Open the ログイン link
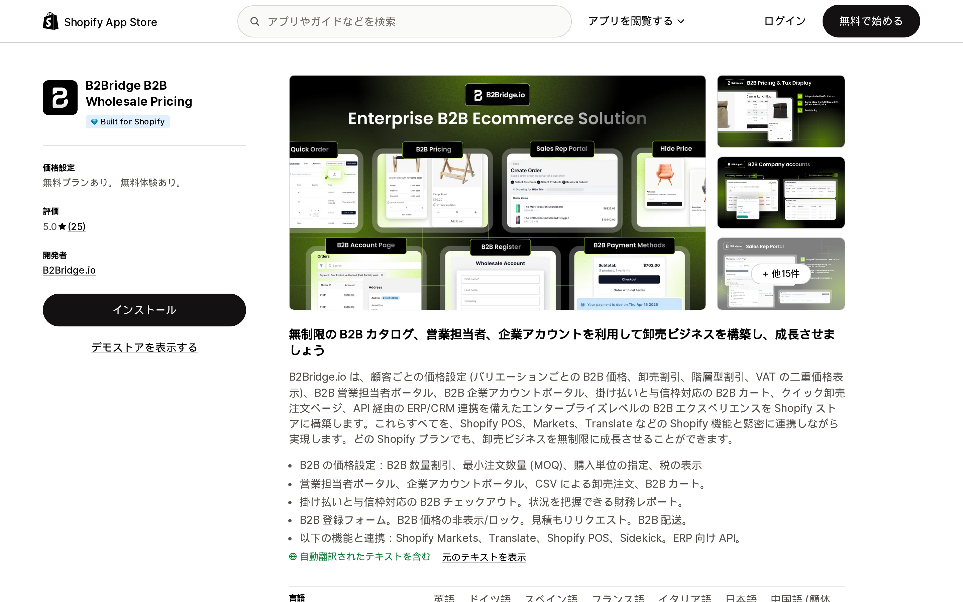Screen dimensions: 963x602 point(785,21)
